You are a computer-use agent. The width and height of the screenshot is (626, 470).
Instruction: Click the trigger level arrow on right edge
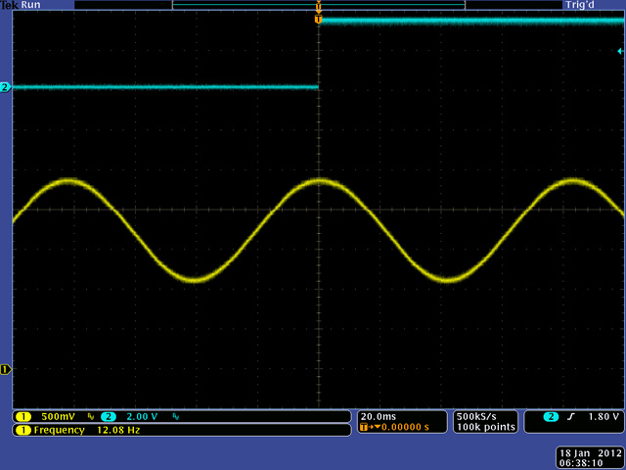tap(620, 50)
